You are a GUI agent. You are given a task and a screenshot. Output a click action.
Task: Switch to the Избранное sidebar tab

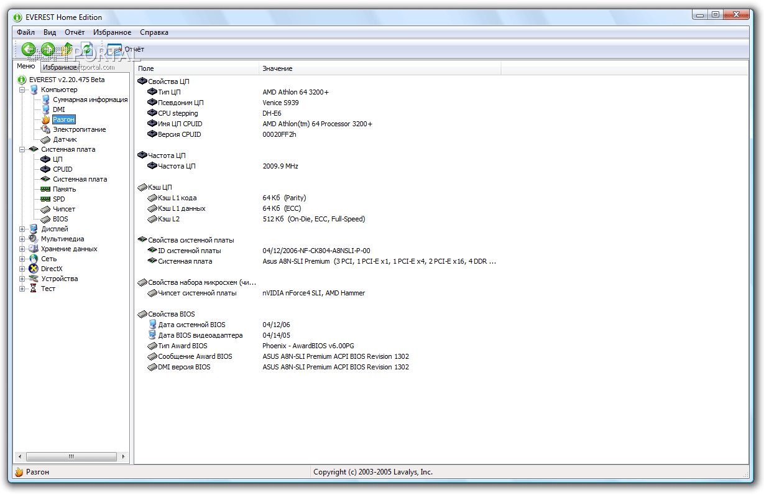(x=60, y=67)
